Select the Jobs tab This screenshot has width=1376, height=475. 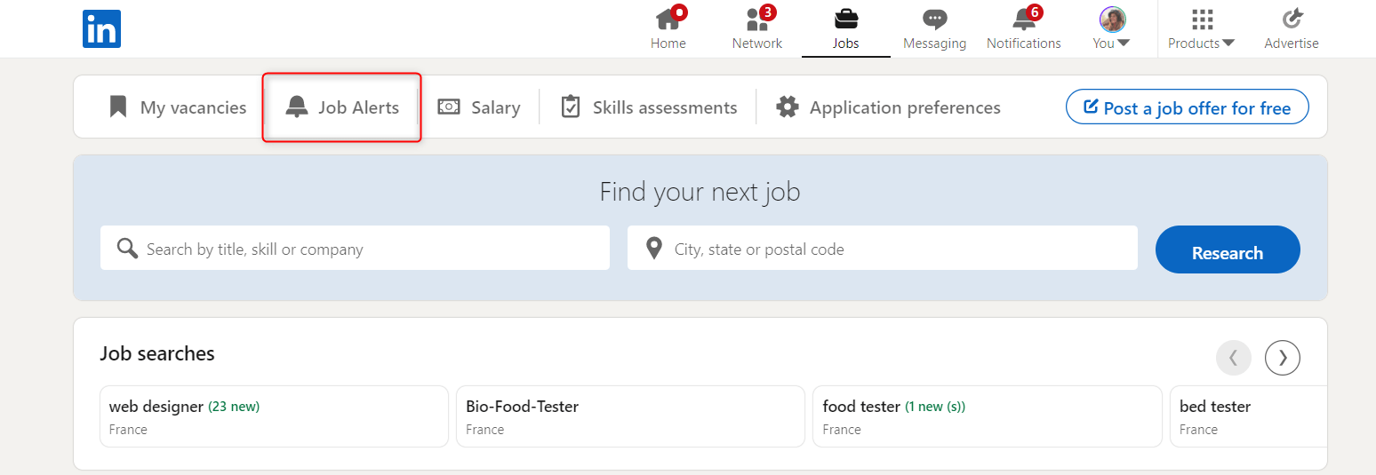[x=845, y=29]
